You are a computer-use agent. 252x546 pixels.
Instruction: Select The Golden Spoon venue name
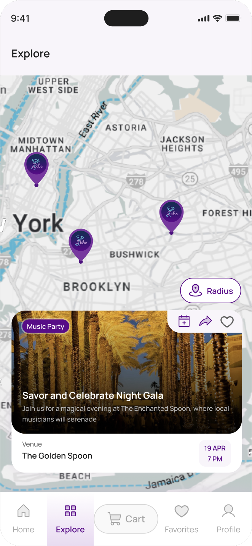tap(57, 456)
